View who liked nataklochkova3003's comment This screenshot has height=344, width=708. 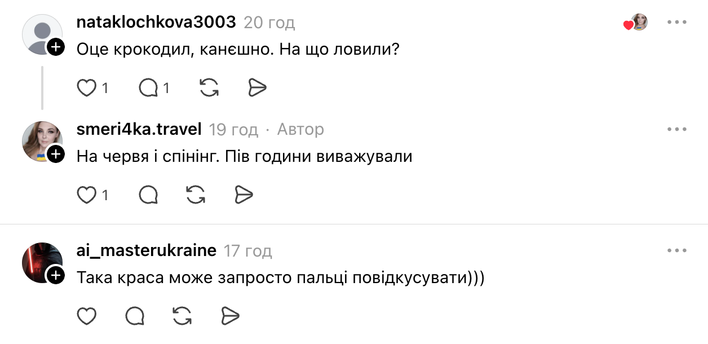tap(636, 23)
